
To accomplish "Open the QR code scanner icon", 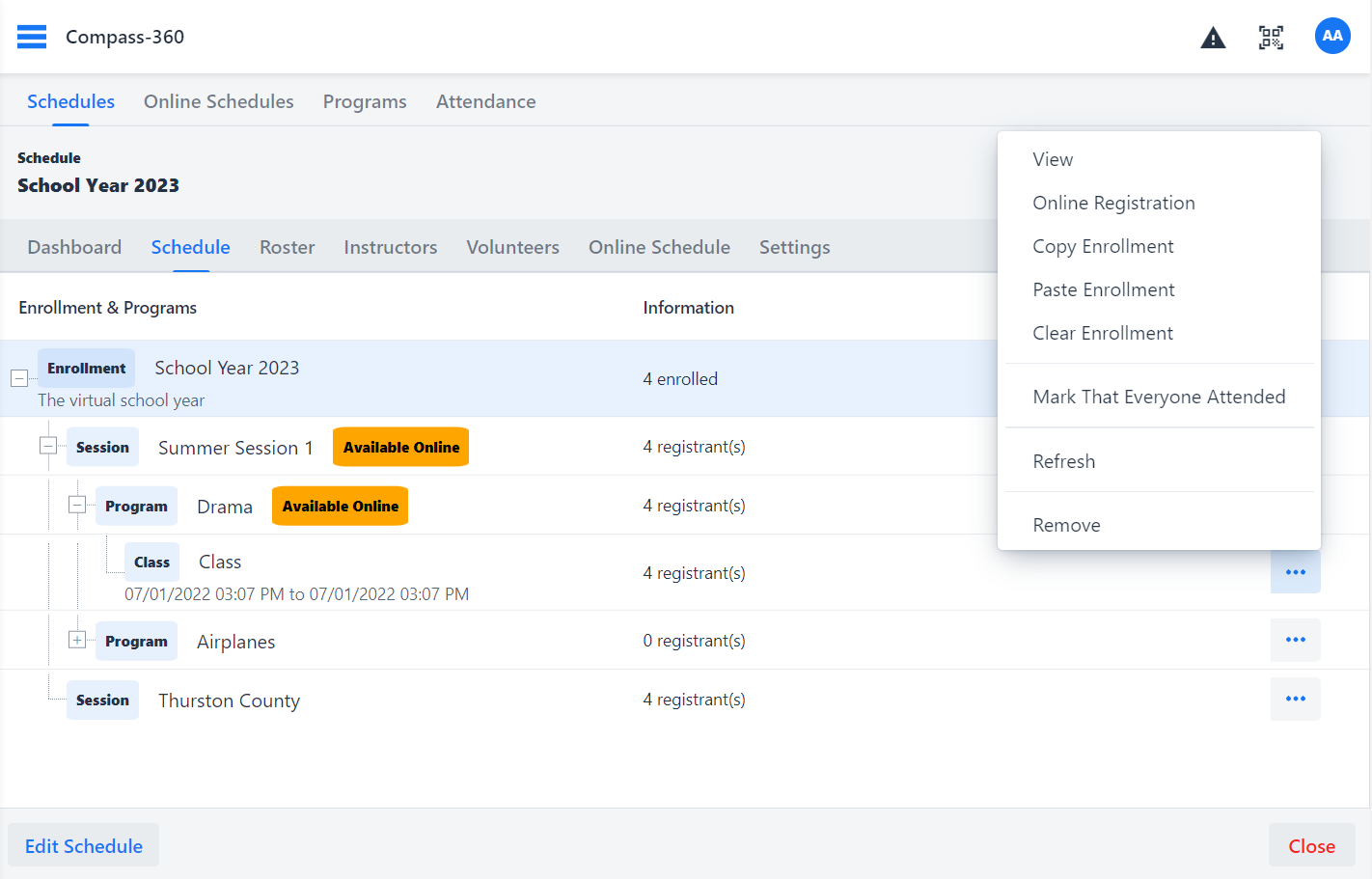I will click(x=1271, y=38).
